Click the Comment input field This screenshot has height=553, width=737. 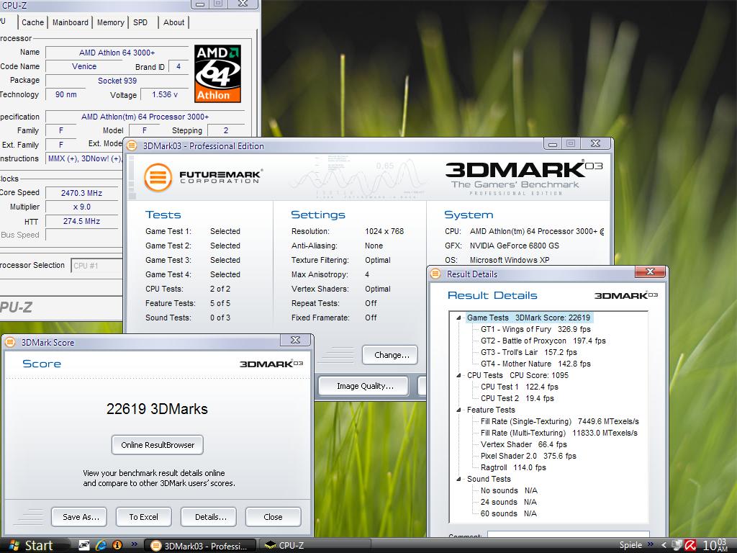(569, 535)
